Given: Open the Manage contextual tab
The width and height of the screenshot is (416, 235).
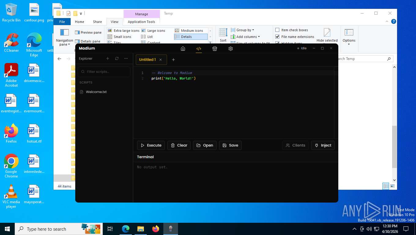Looking at the screenshot, I should (x=141, y=14).
